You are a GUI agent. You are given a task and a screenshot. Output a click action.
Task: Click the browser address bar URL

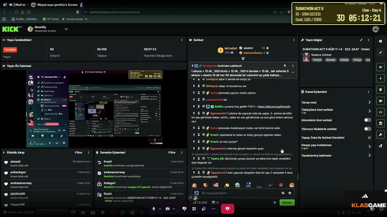[115, 12]
